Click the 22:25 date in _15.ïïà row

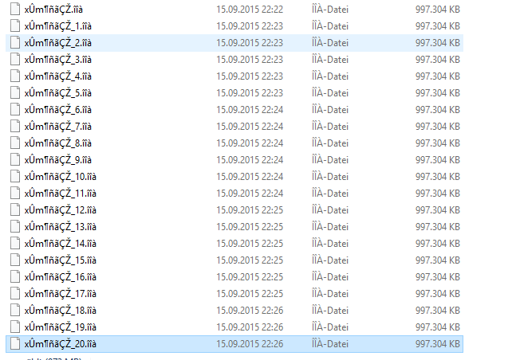(x=250, y=260)
